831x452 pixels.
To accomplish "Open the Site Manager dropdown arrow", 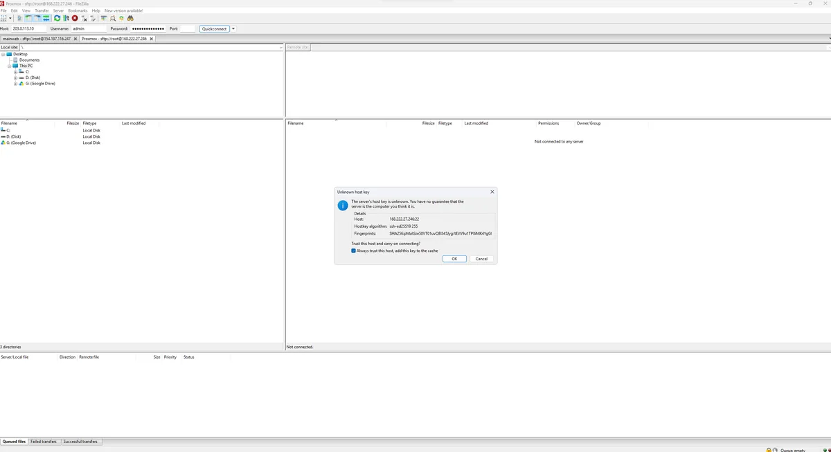I will [10, 18].
